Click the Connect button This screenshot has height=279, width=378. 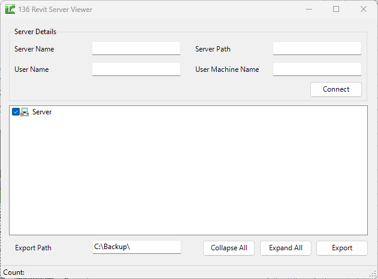[x=336, y=89]
